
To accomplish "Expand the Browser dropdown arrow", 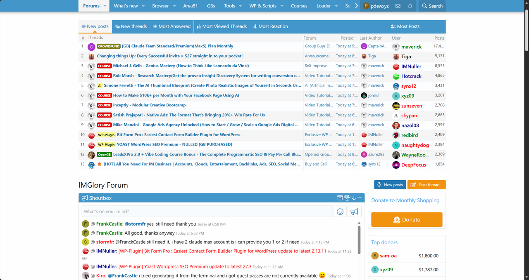I will [x=174, y=6].
